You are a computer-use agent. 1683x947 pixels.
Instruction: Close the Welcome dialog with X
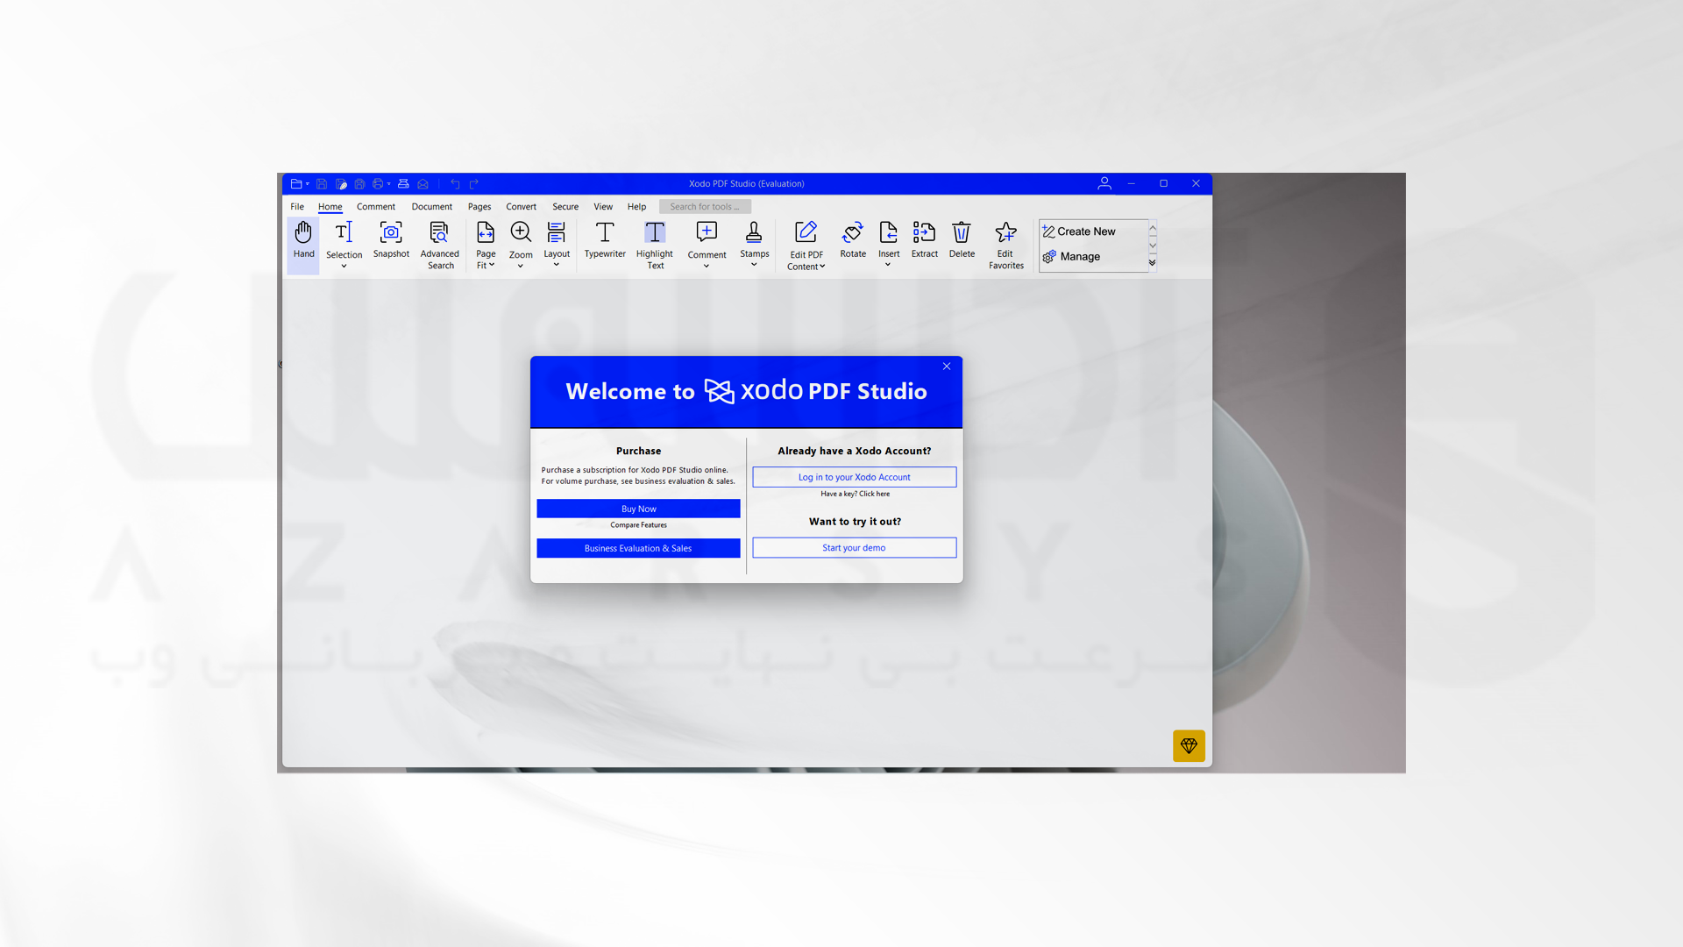(x=947, y=367)
